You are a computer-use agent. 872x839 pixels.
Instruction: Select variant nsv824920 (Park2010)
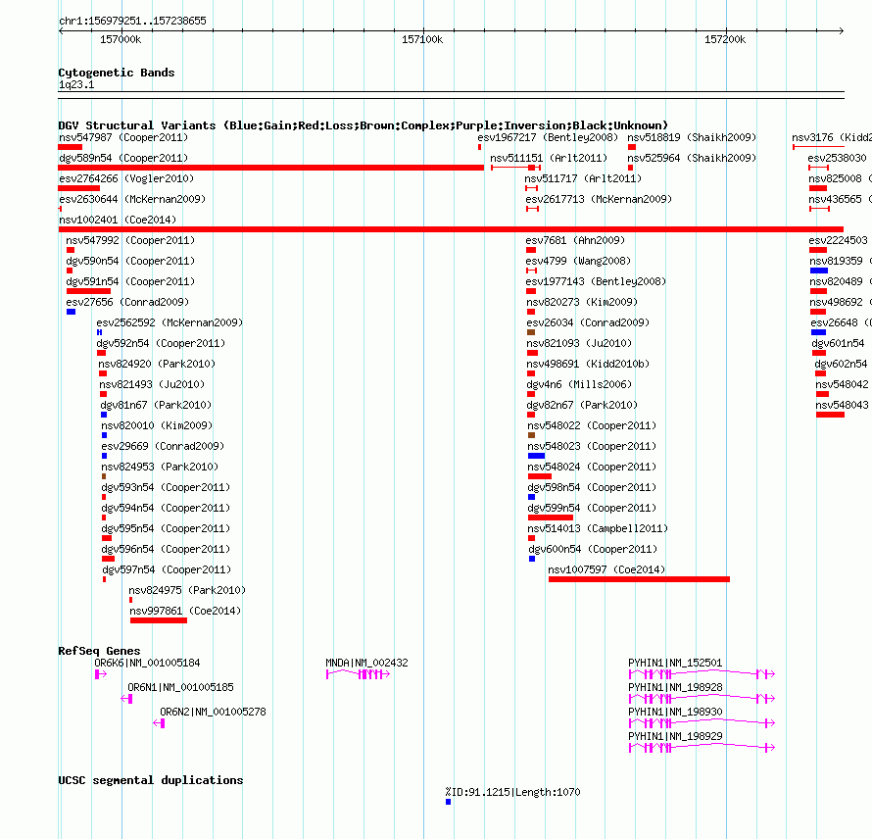157,364
